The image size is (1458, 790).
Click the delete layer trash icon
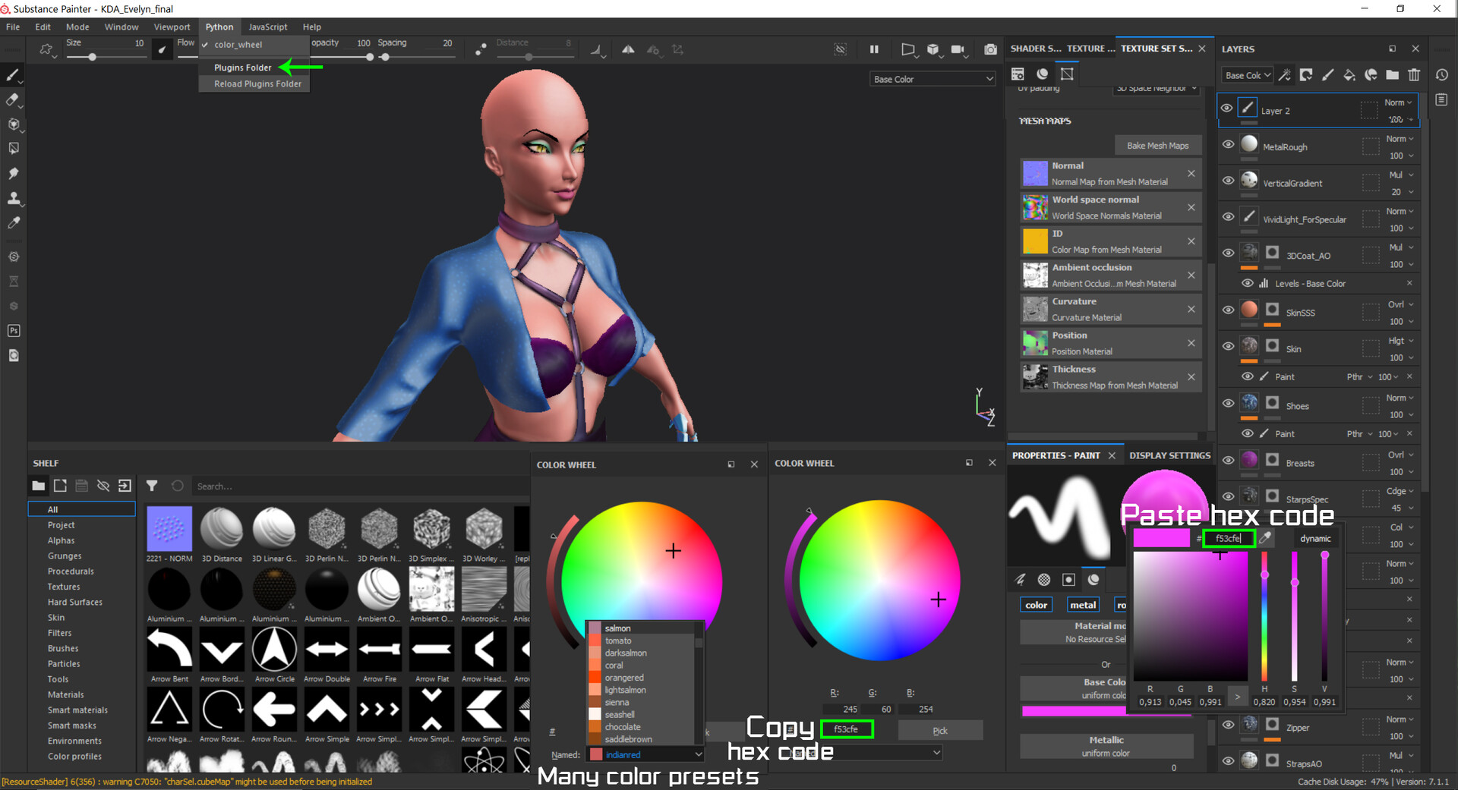point(1414,75)
